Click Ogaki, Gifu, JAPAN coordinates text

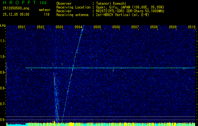click(130, 7)
